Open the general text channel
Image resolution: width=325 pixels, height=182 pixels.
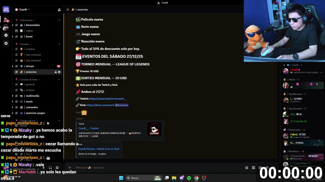pos(38,84)
